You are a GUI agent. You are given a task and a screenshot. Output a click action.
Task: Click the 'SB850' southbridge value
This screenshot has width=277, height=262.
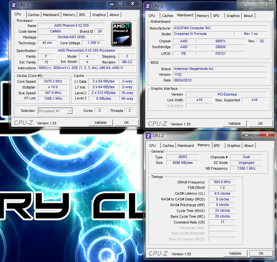pos(221,47)
